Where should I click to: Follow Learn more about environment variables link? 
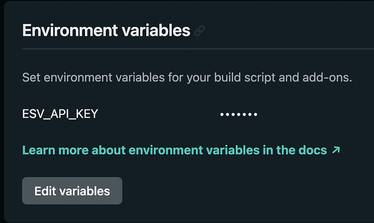[181, 150]
